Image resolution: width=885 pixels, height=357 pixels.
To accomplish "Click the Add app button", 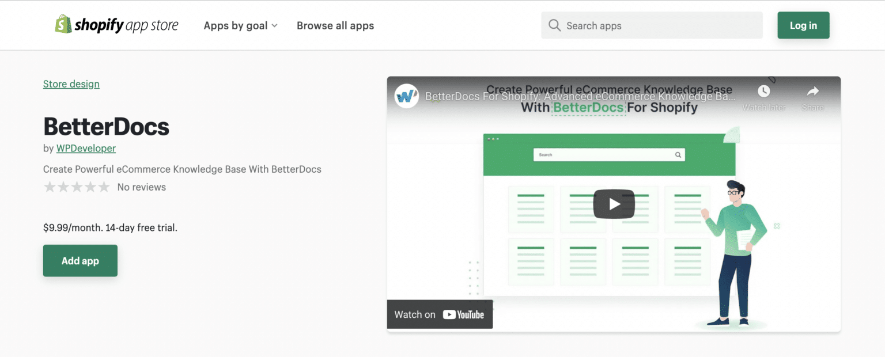I will pos(80,261).
